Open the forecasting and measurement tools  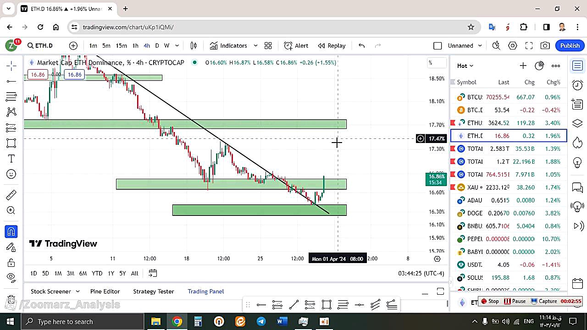pyautogui.click(x=11, y=127)
